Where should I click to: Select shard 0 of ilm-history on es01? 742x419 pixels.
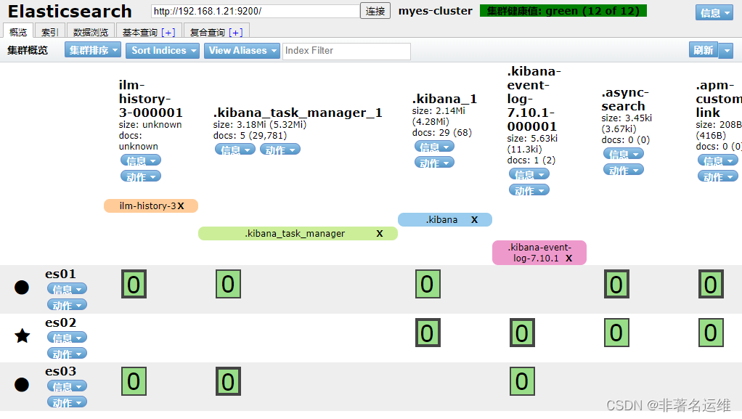[x=134, y=284]
